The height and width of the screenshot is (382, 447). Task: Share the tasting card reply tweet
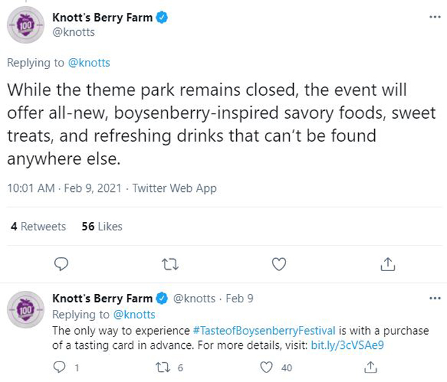(370, 367)
